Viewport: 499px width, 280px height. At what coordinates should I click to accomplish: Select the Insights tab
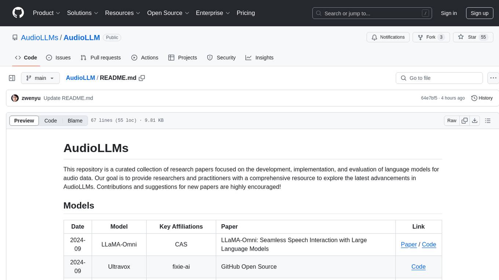pyautogui.click(x=259, y=58)
